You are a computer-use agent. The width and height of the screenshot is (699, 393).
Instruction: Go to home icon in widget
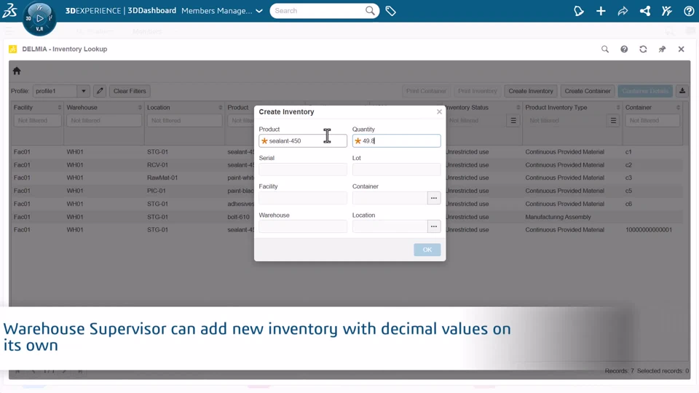coord(17,71)
